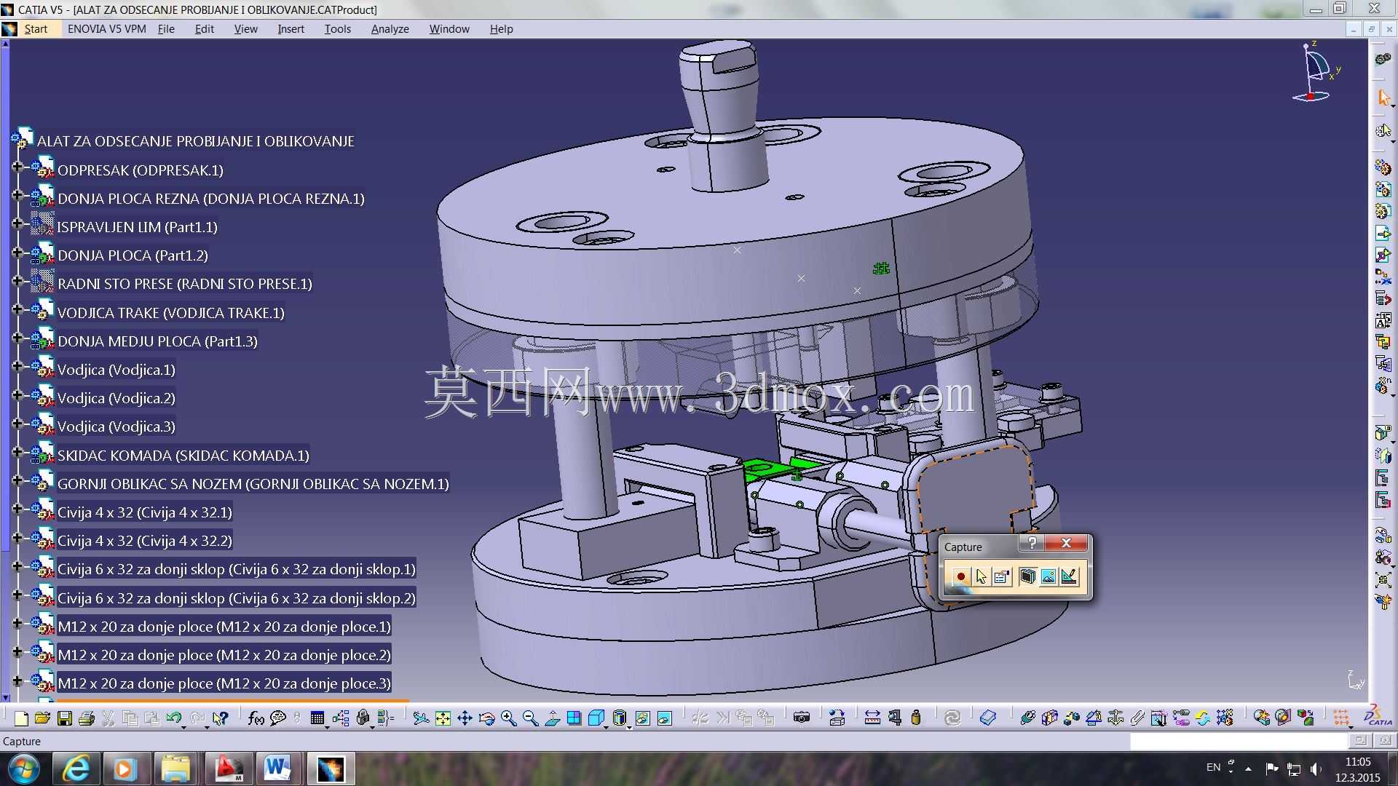Screen dimensions: 1398x786
Task: Open the Formula f(x) tool
Action: coord(256,718)
